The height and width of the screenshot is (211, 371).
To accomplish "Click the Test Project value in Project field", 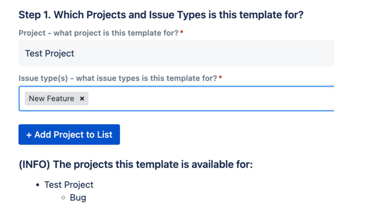I will pos(49,54).
